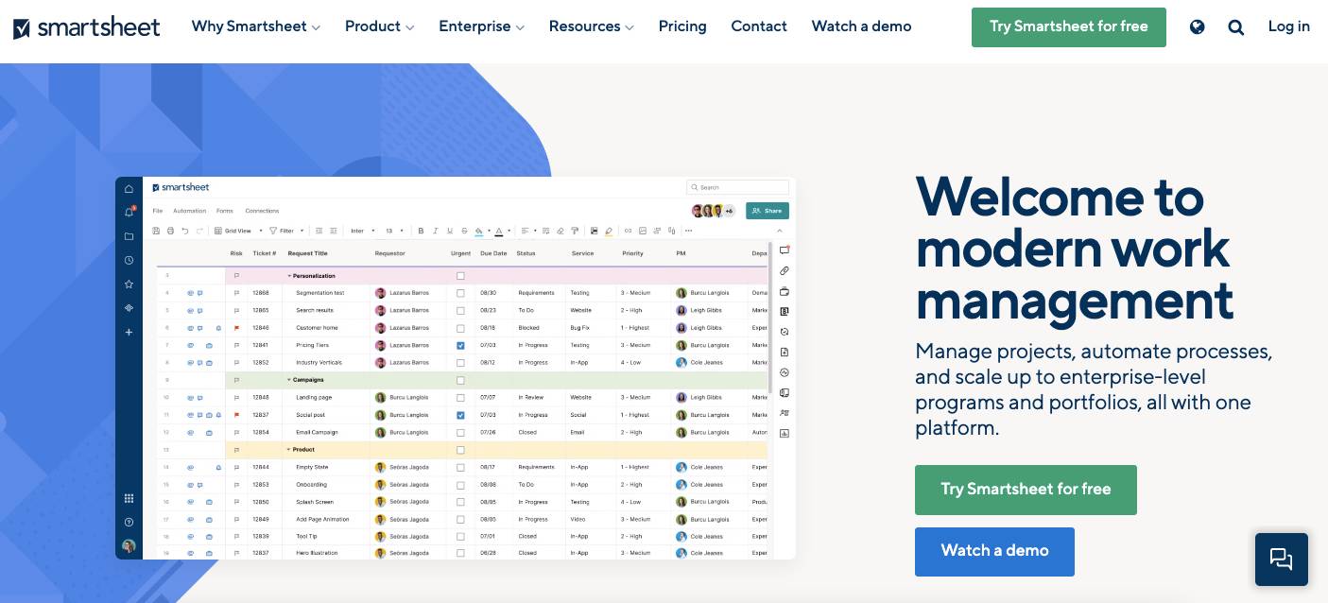Open the Inter font dropdown
Screen dimensions: 1328x603
coord(363,231)
